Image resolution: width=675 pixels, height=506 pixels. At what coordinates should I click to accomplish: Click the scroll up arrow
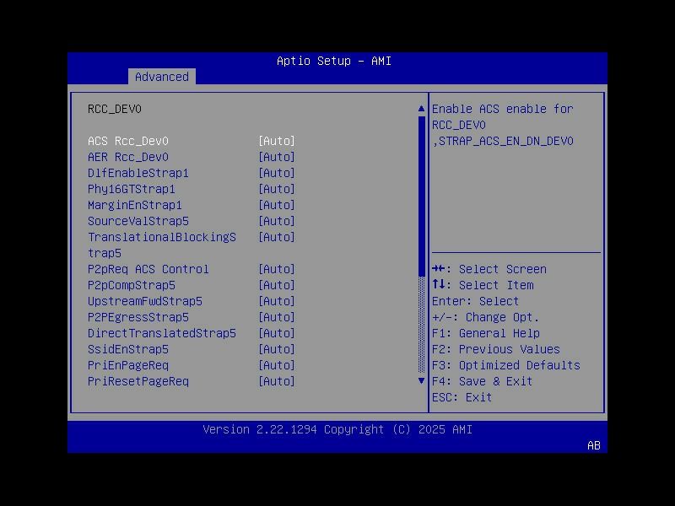pos(421,109)
